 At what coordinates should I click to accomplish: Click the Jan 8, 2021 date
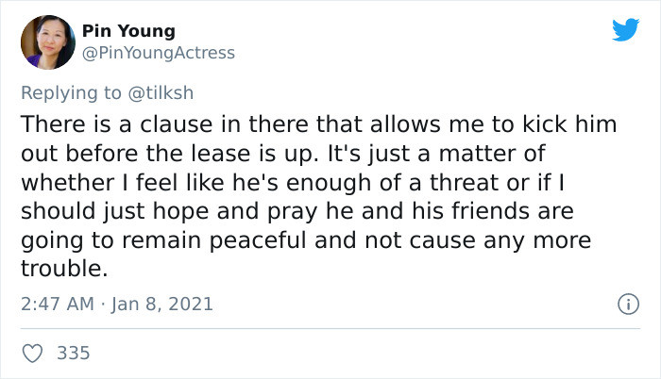tap(162, 305)
